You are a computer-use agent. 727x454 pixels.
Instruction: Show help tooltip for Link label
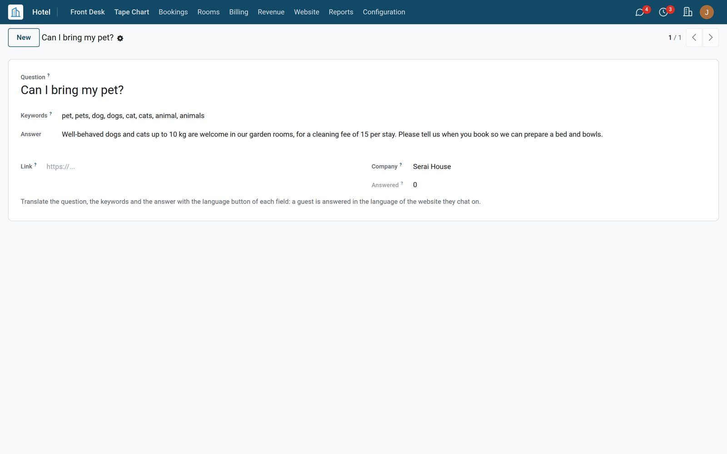click(35, 164)
